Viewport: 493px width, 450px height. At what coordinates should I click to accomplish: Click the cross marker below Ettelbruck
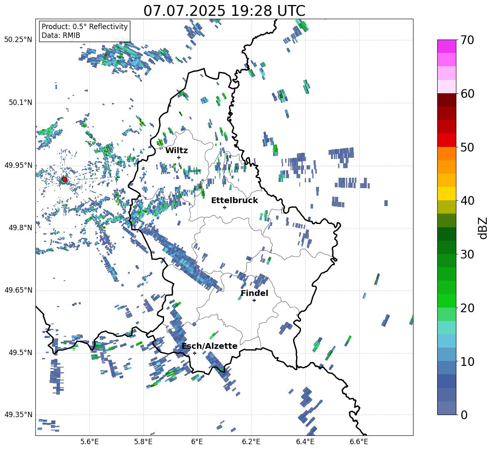coord(224,207)
